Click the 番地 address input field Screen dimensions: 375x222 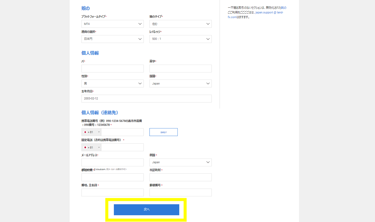[x=112, y=192]
